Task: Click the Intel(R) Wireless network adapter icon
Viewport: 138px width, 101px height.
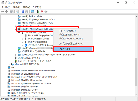Action: 19,48
